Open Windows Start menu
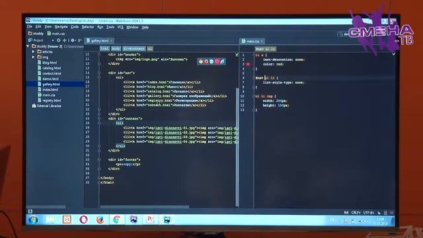Viewport: 423px width, 238px height. tap(33, 220)
